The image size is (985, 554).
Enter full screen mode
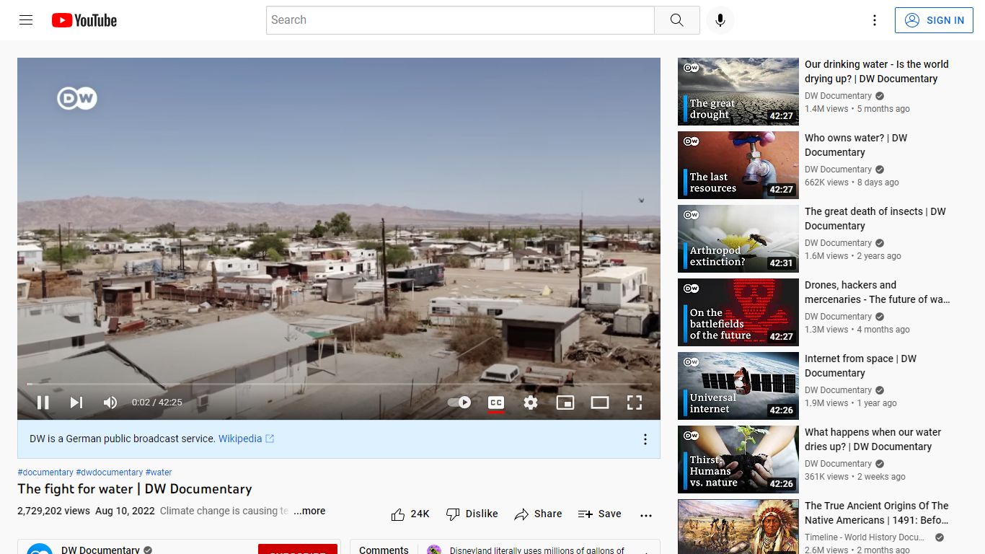coord(635,403)
